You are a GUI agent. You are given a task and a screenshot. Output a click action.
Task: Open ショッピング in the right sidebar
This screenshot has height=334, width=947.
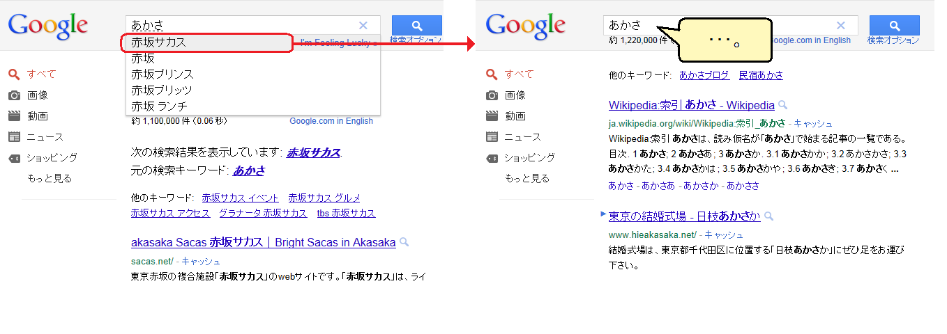pyautogui.click(x=529, y=157)
